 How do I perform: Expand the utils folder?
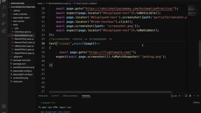(16, 28)
